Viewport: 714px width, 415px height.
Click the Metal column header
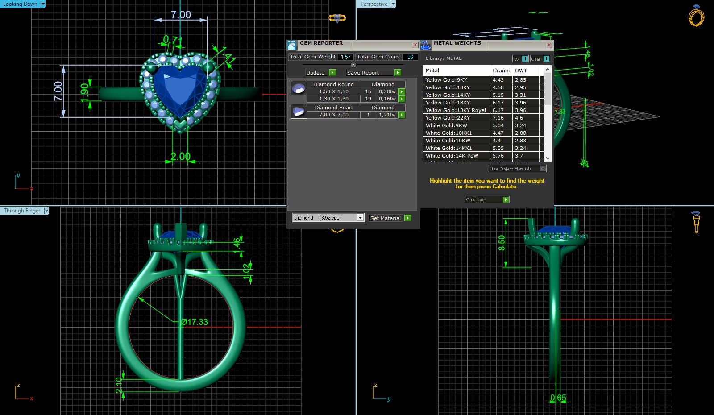[457, 71]
